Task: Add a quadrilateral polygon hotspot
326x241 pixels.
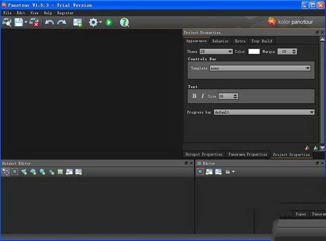Action: point(33,172)
